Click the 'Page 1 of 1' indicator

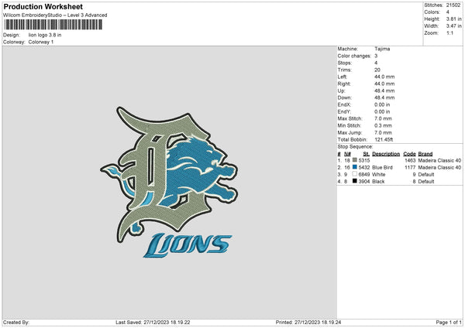(x=449, y=323)
